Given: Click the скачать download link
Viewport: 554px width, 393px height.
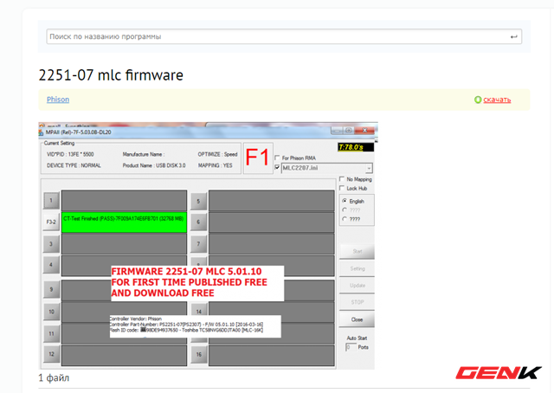Looking at the screenshot, I should click(x=497, y=100).
